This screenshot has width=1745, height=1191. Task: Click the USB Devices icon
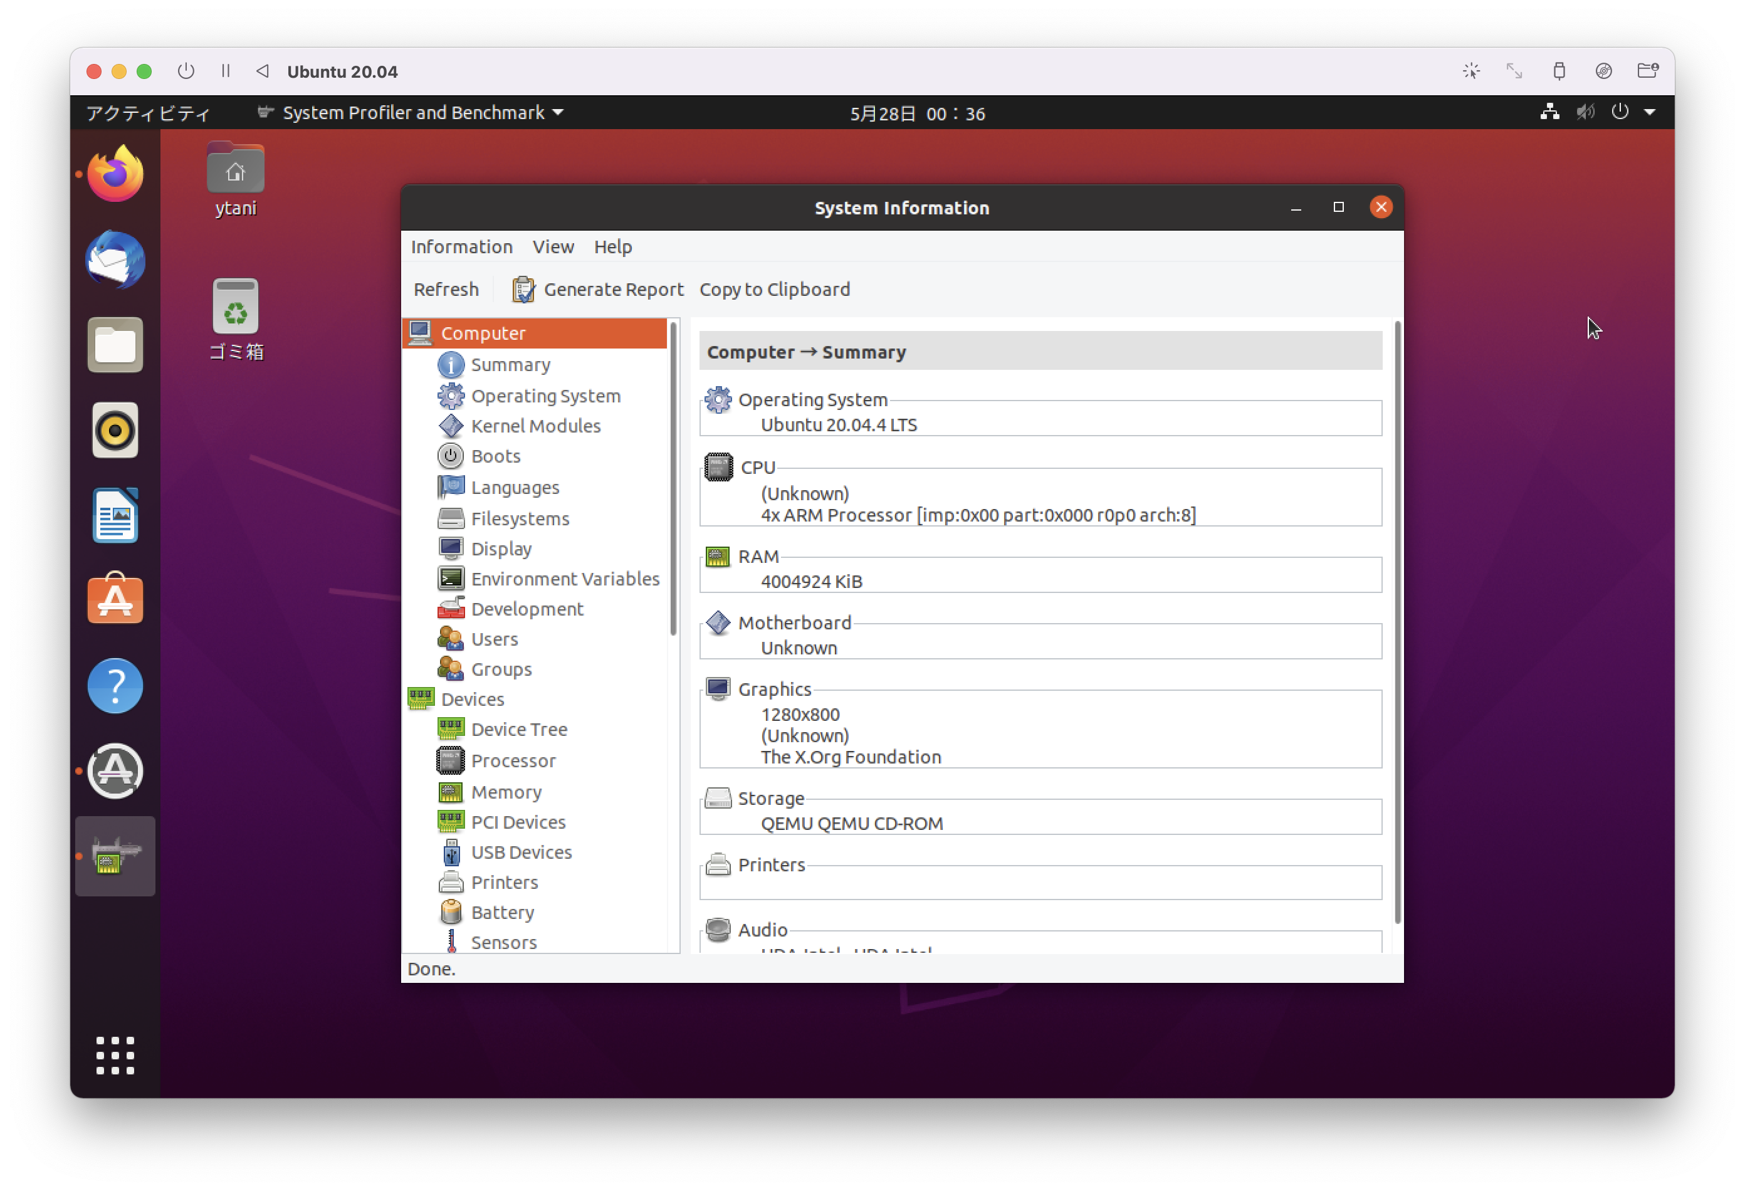click(451, 850)
